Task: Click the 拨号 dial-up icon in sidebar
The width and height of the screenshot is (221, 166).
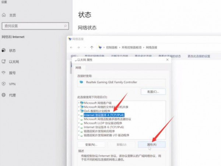Action: pos(4,73)
